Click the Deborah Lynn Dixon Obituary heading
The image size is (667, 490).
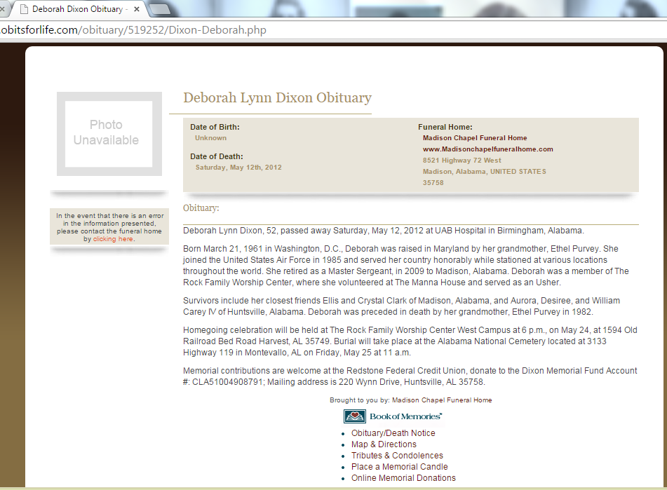click(x=277, y=98)
